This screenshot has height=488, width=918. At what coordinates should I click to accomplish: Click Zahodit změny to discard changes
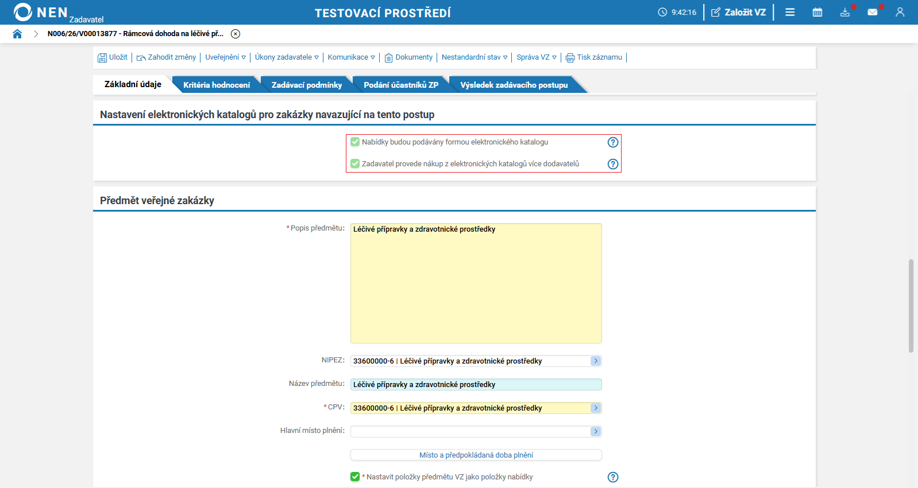[166, 57]
